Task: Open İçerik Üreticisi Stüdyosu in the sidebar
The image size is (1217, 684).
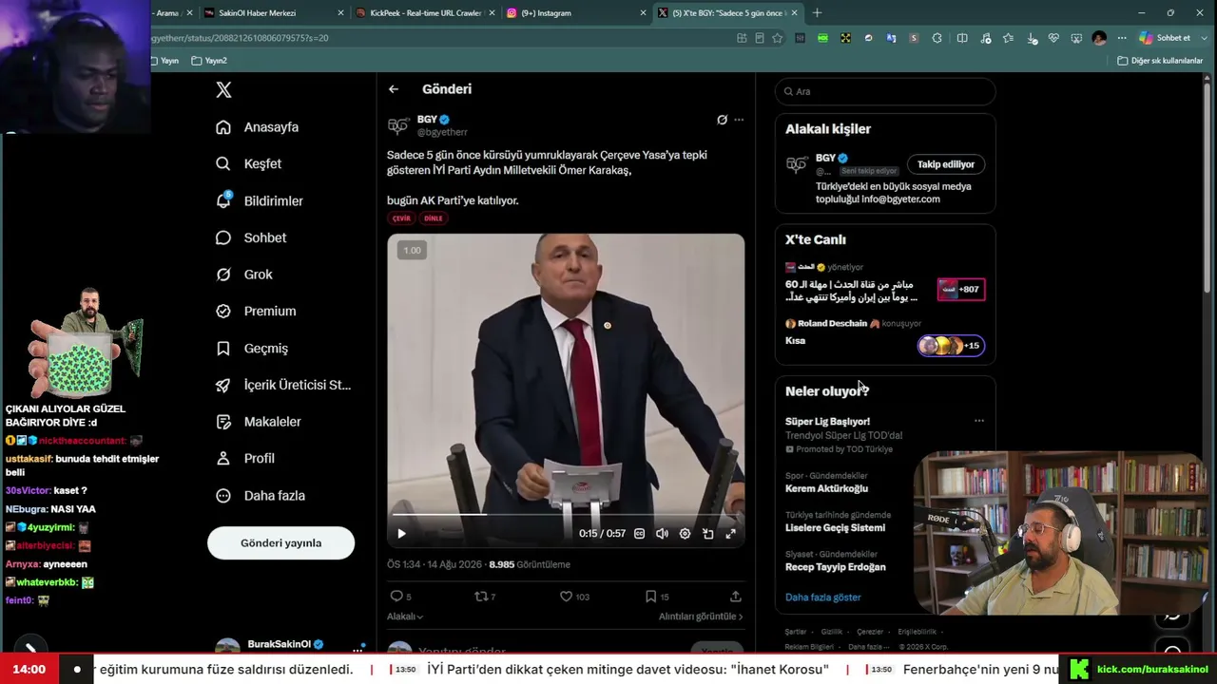Action: [x=283, y=385]
